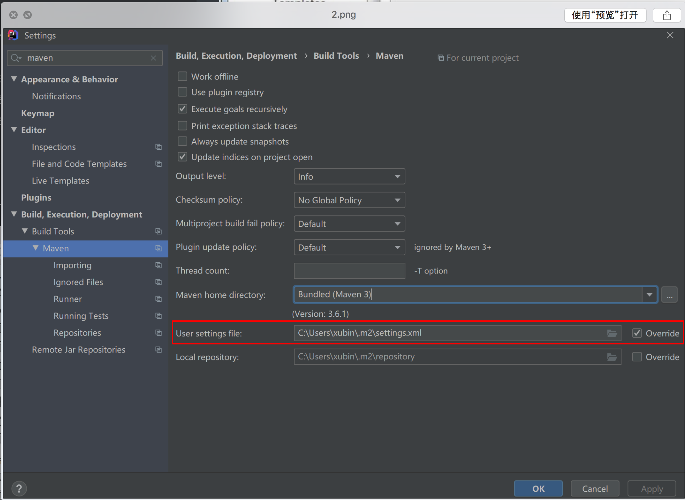This screenshot has height=500, width=685.
Task: Toggle Override for User settings file
Action: [637, 333]
